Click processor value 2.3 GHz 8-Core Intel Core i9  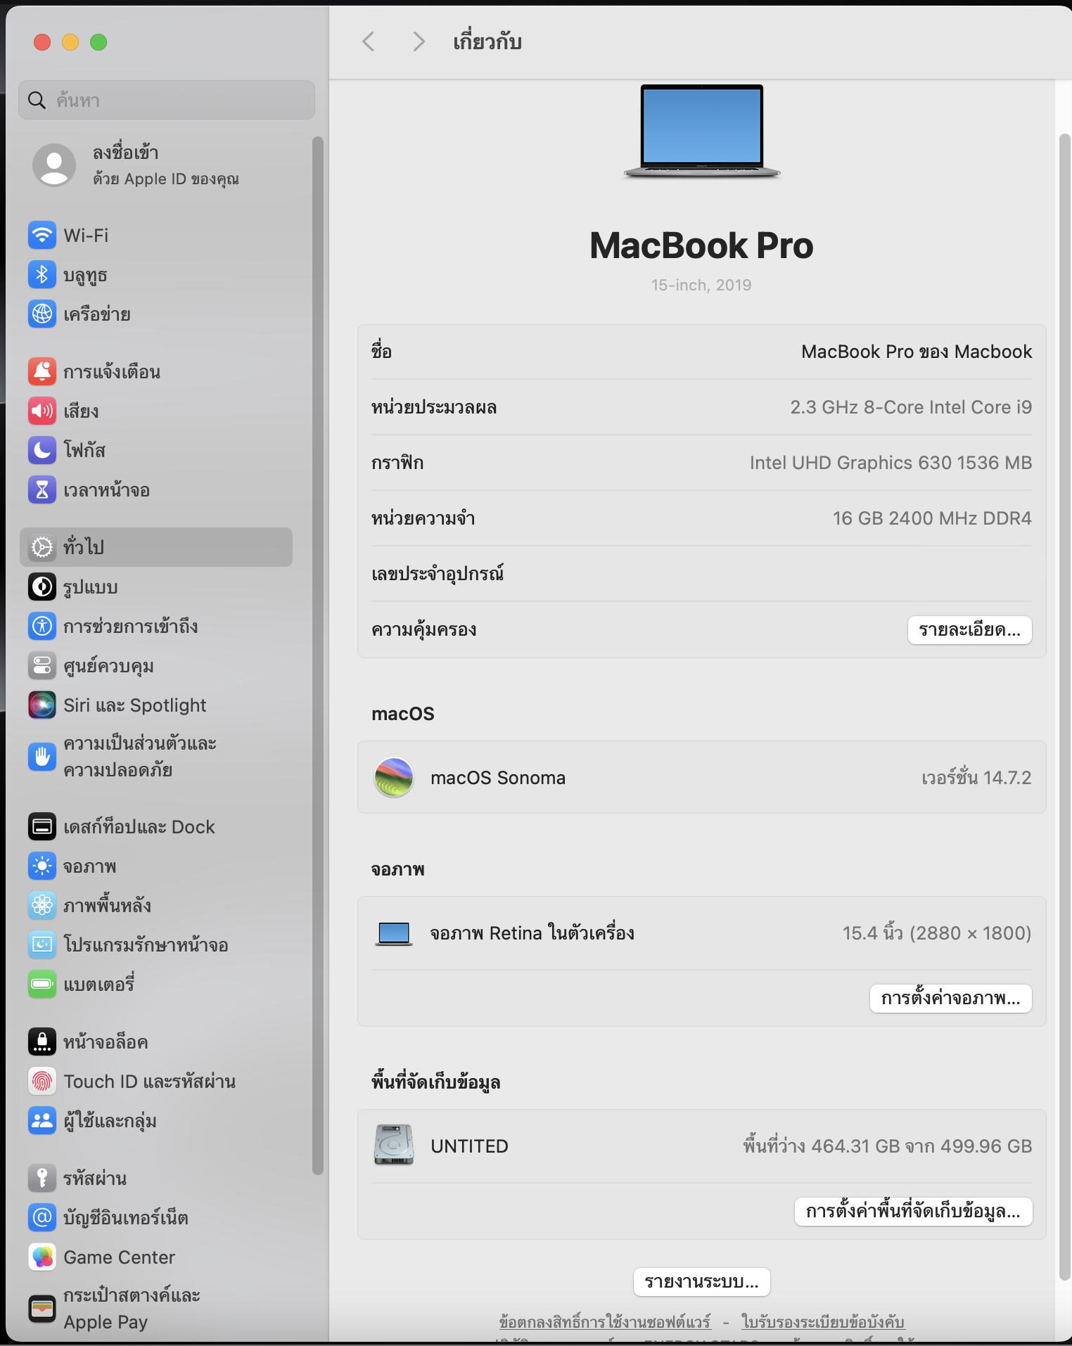[911, 407]
